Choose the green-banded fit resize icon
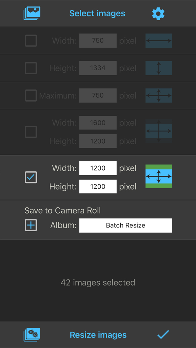The image size is (196, 348). [x=159, y=177]
